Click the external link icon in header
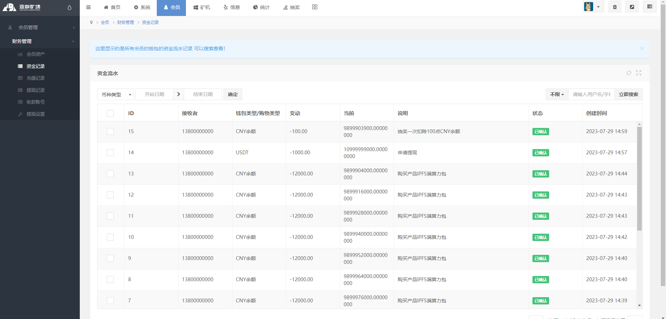Screen dimensions: 666x319 (x=632, y=7)
